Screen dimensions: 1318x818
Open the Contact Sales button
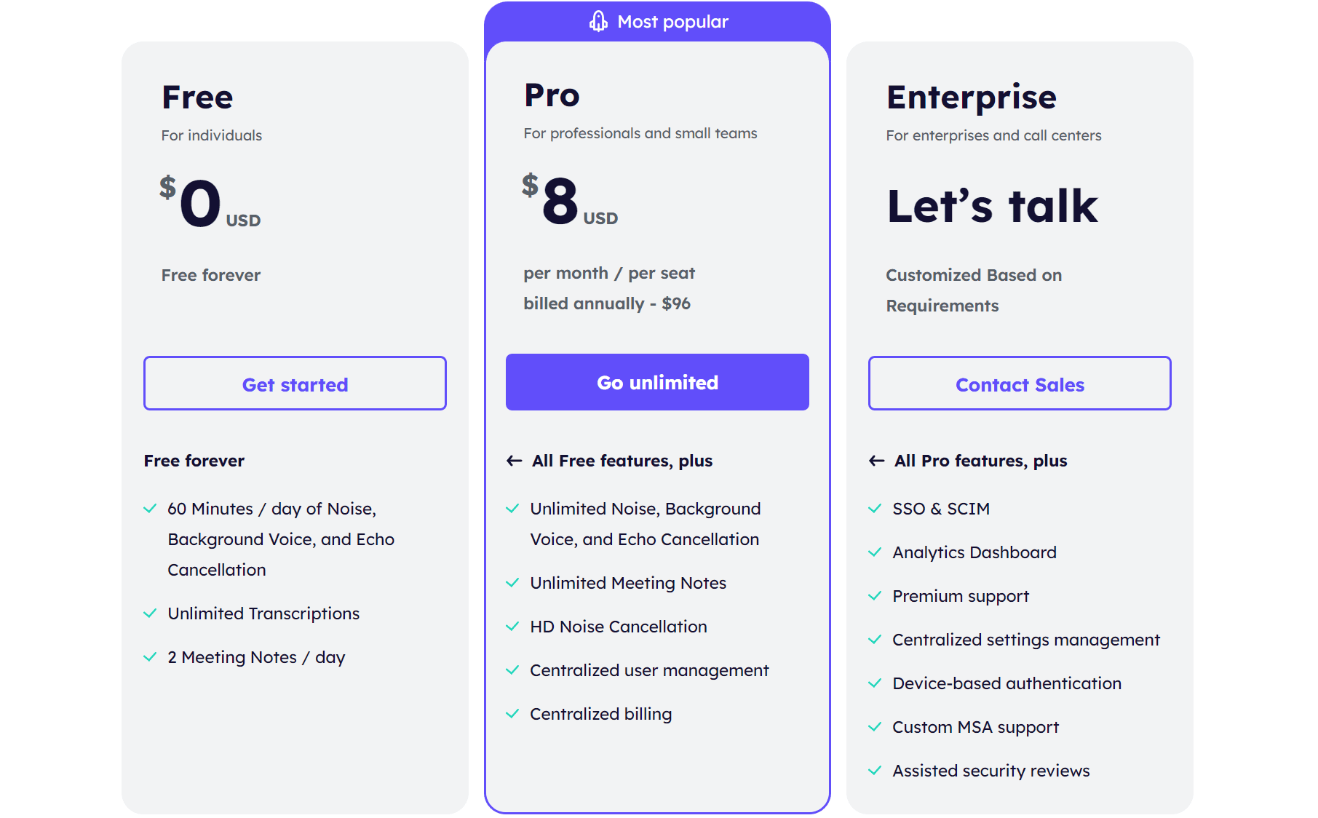(x=1019, y=384)
